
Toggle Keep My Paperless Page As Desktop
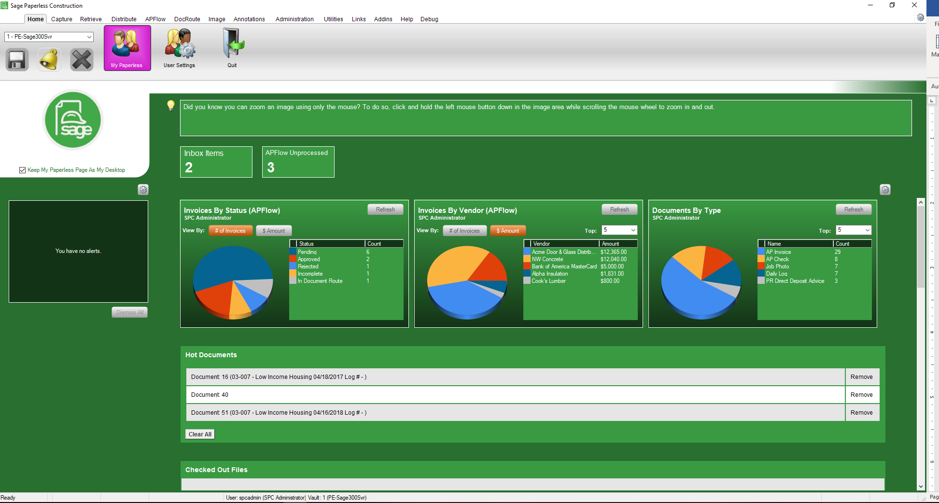tap(22, 170)
